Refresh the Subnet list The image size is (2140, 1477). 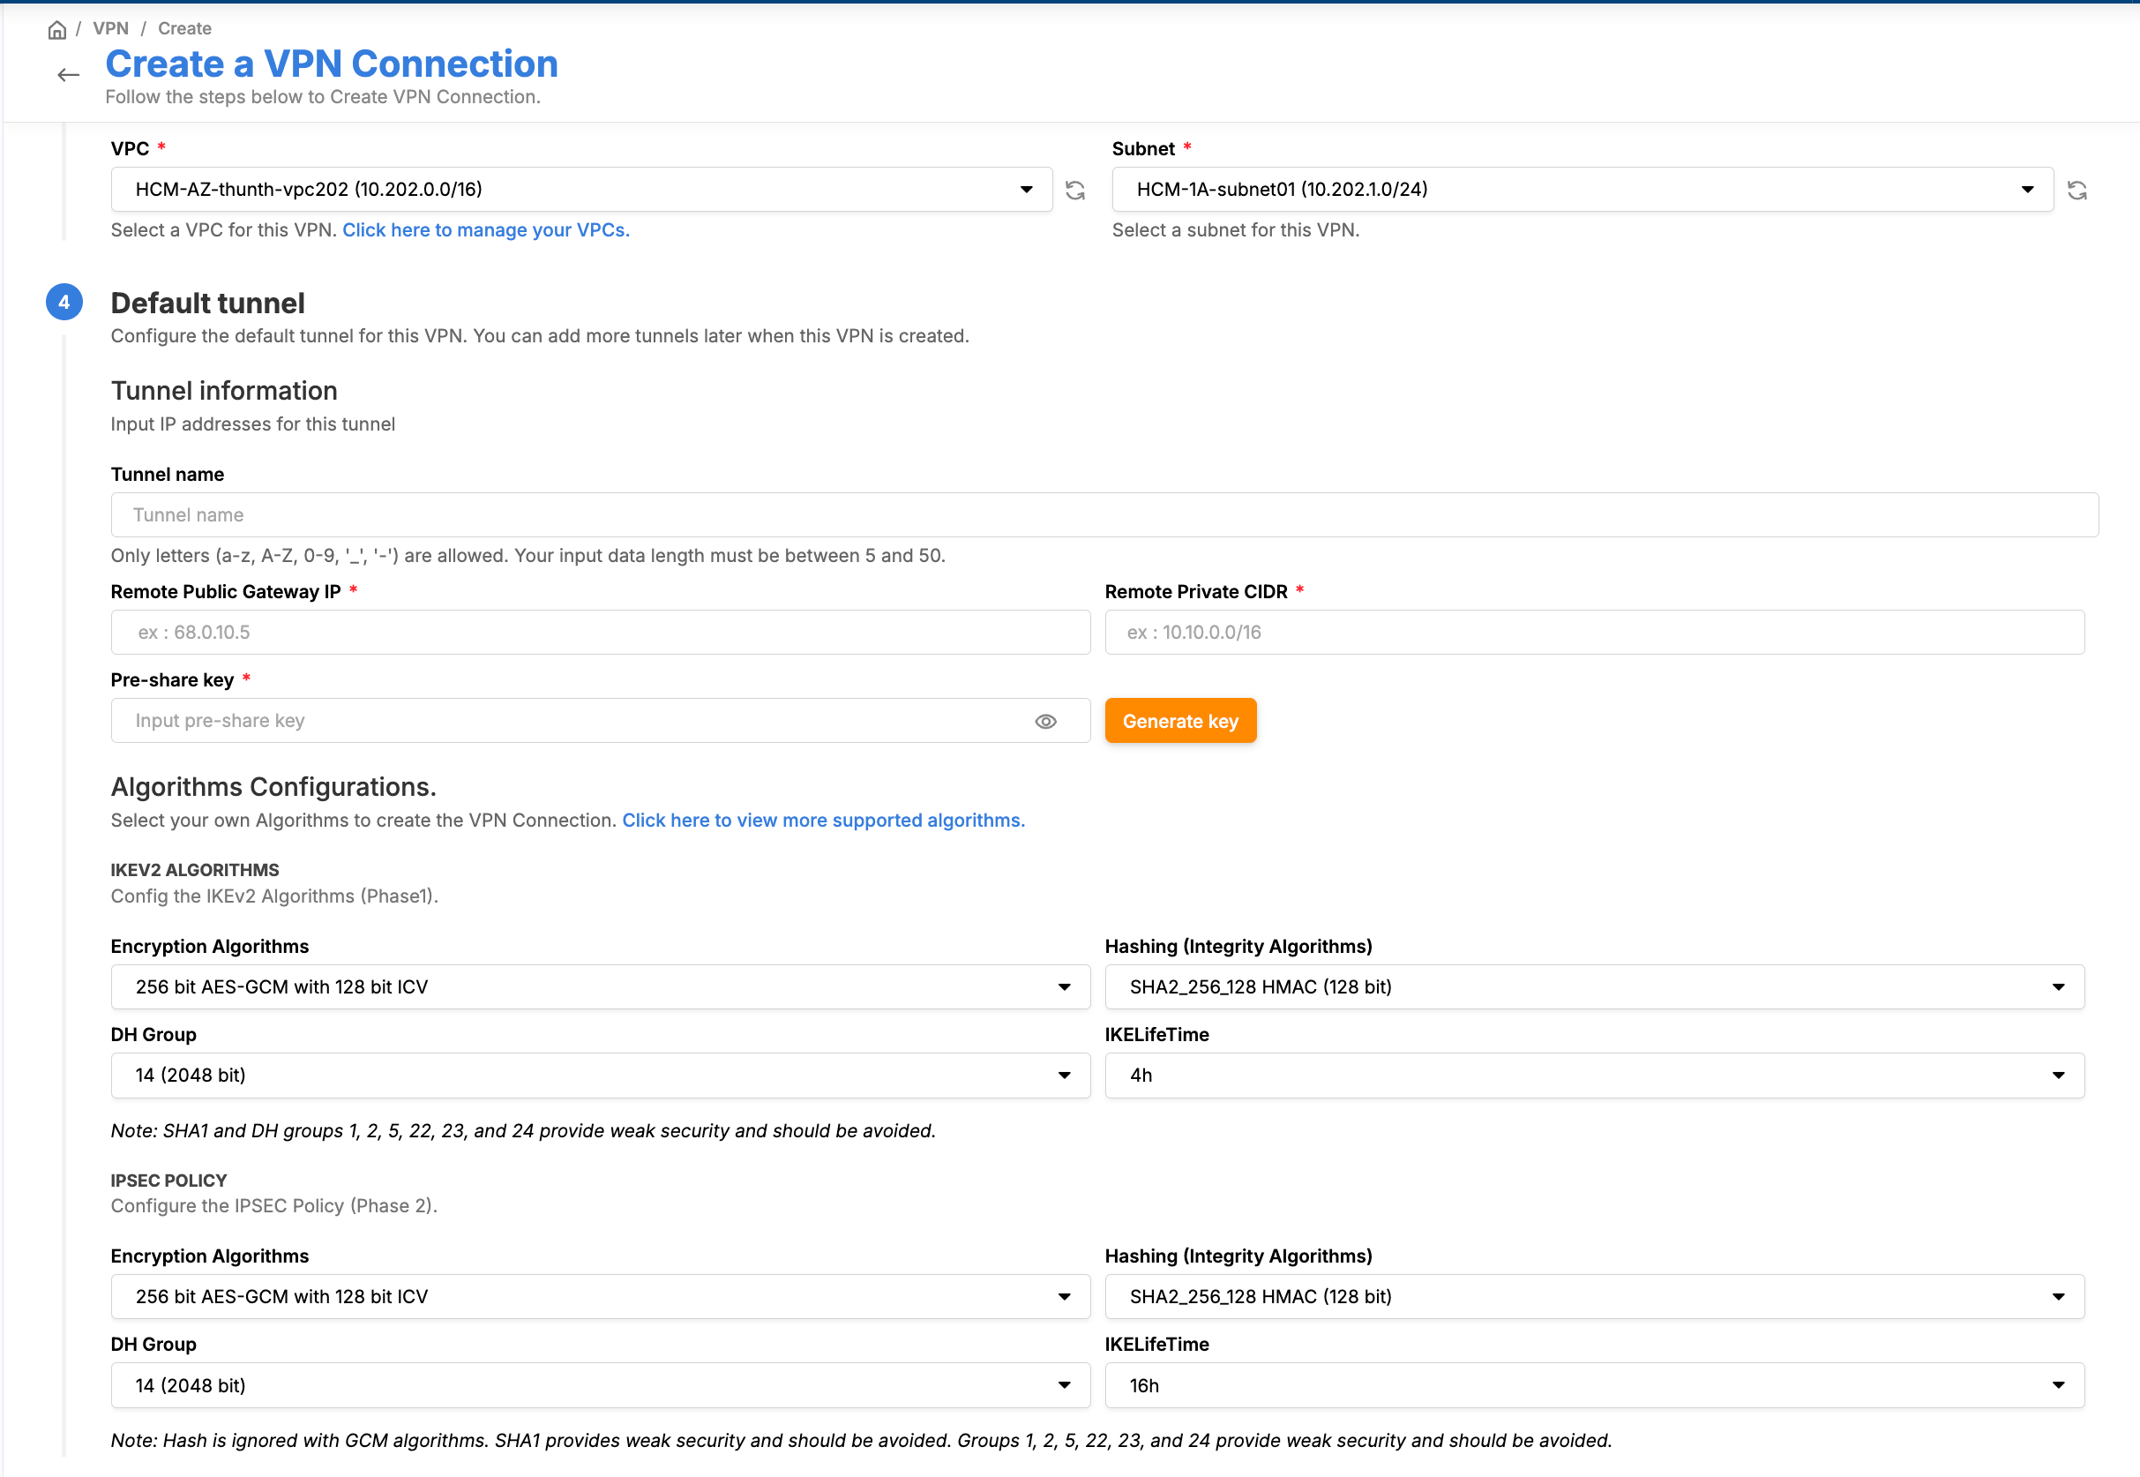coord(2076,191)
